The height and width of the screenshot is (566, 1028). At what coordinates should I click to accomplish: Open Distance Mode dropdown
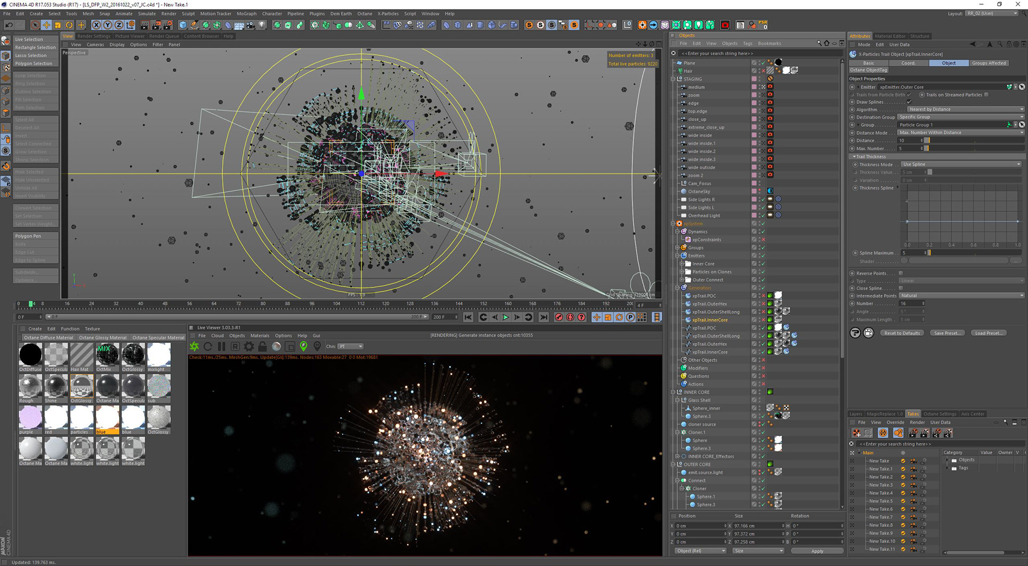coord(961,132)
